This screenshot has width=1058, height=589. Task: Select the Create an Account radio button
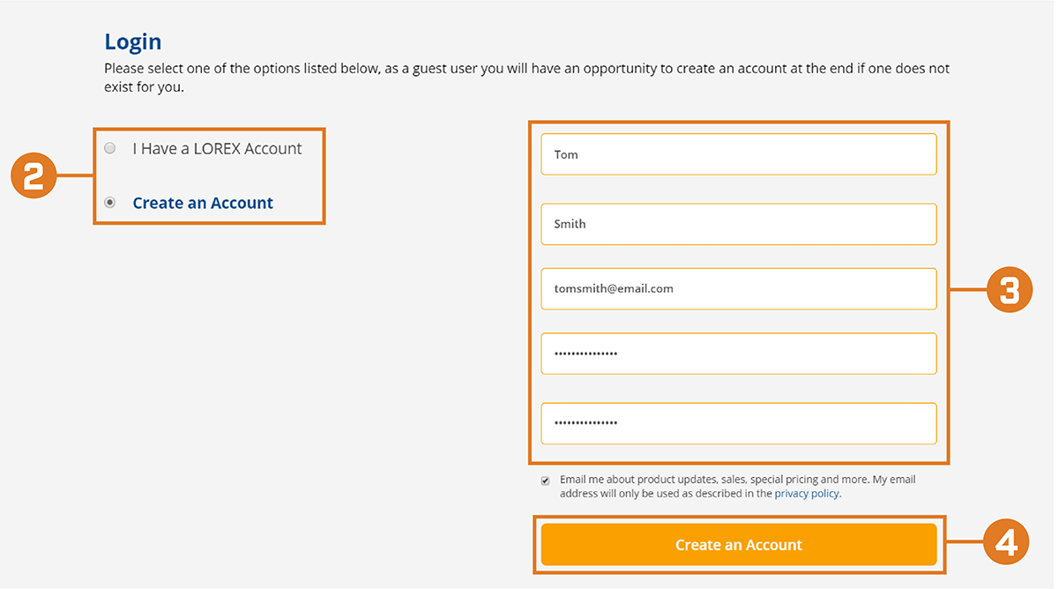pos(110,202)
